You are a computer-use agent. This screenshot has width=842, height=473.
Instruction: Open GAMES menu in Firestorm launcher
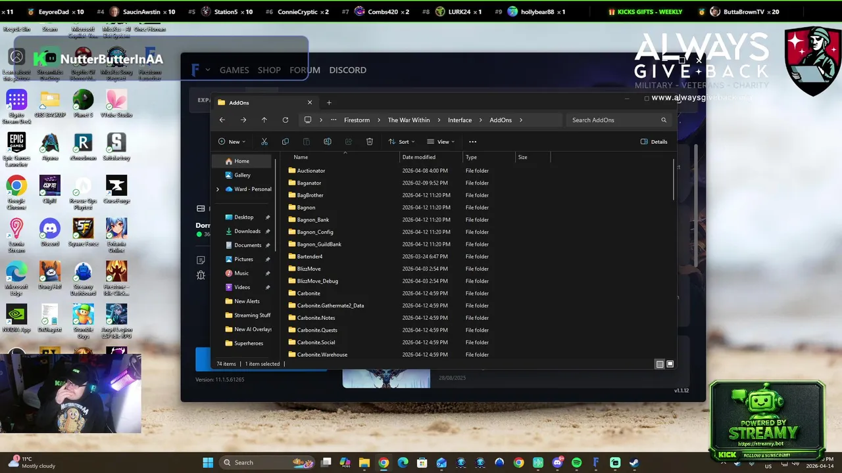point(234,70)
